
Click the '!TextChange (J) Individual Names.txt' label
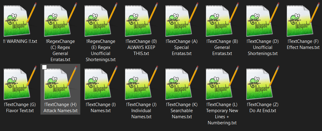141,111
